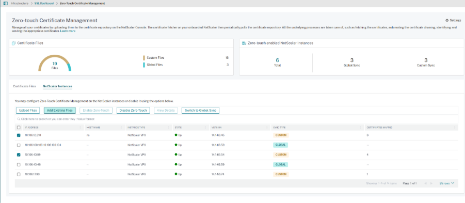Switch to the Certificate Files tab

point(25,86)
